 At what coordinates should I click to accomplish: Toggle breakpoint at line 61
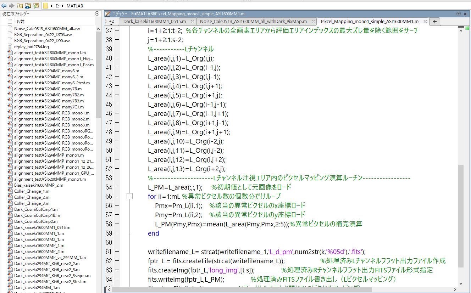pos(117,252)
